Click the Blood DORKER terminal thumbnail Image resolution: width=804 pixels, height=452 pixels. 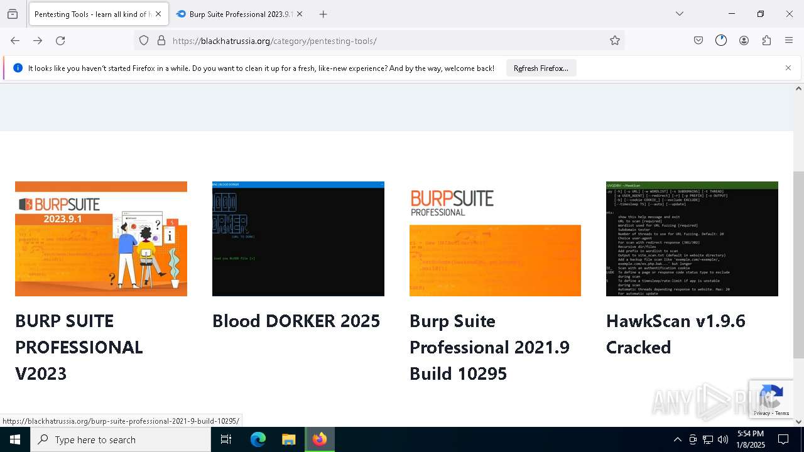pos(298,239)
